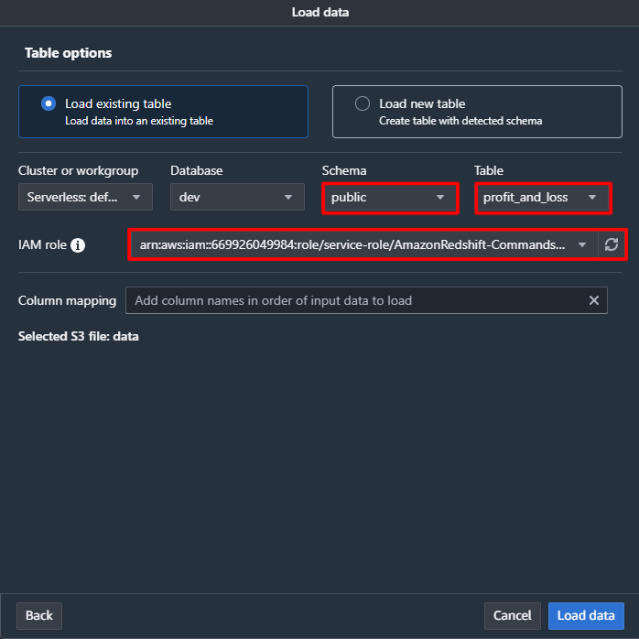639x639 pixels.
Task: Choose the Load new table radio button
Action: (x=363, y=104)
